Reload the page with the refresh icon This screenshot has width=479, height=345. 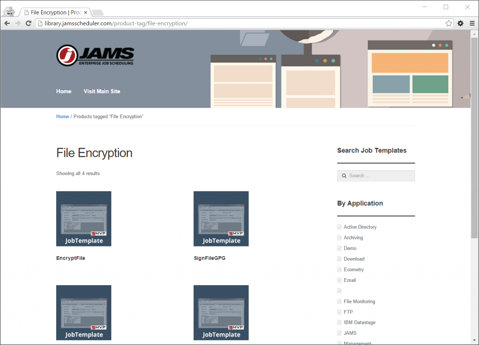(x=29, y=22)
